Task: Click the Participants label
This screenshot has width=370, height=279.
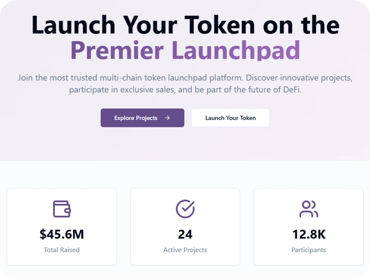Action: 308,250
